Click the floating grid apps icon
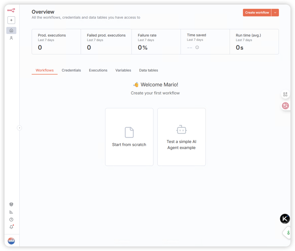Screen dimensions: 295x251 pos(285,94)
